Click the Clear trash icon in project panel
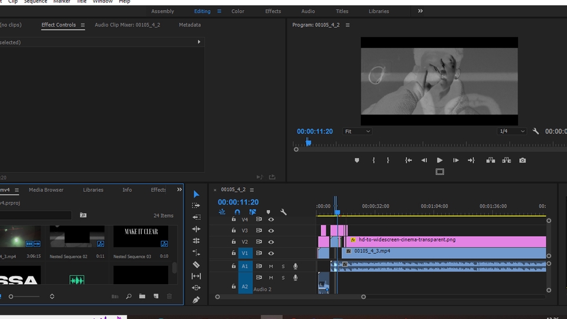 point(170,297)
